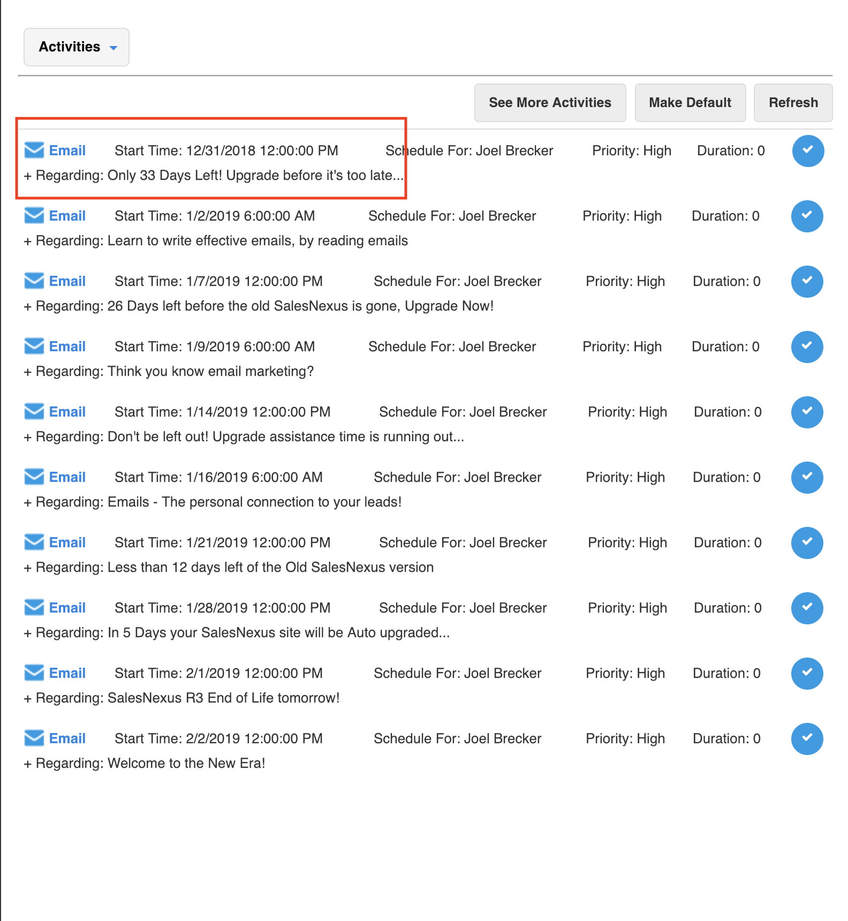848x921 pixels.
Task: Open Email link for 1/9/2019 activity
Action: pyautogui.click(x=67, y=346)
